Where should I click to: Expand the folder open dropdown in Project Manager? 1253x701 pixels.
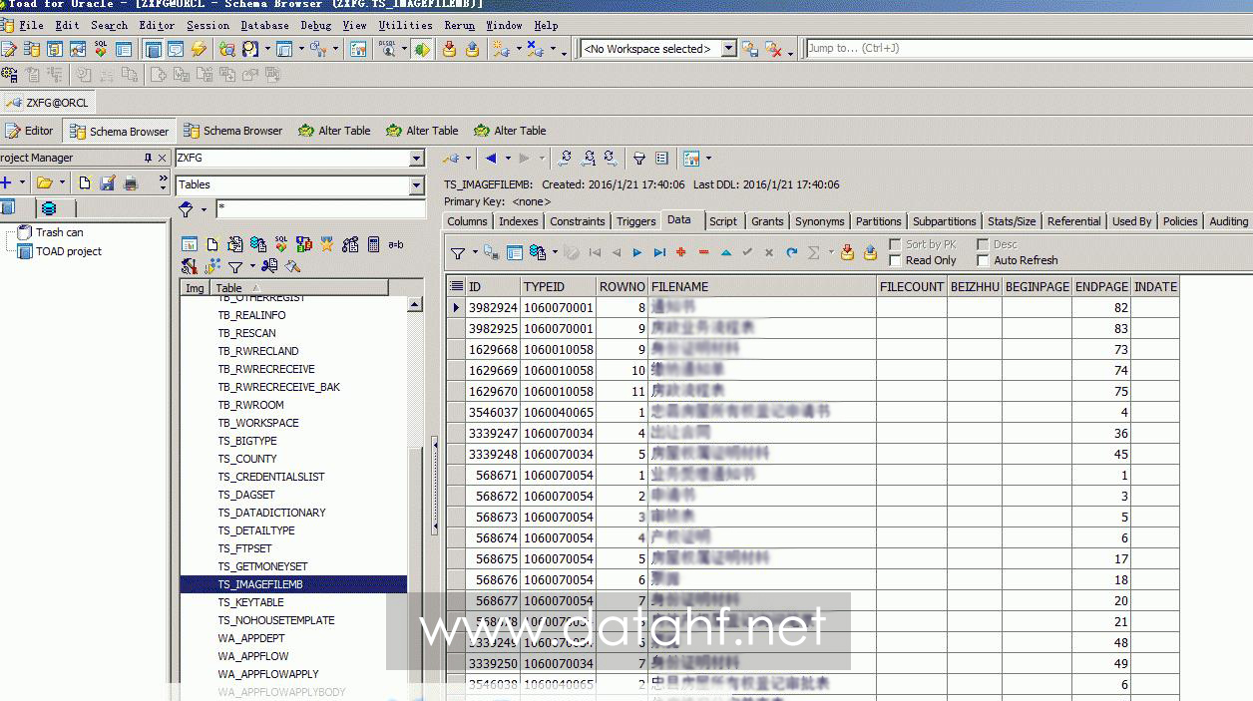(x=62, y=182)
